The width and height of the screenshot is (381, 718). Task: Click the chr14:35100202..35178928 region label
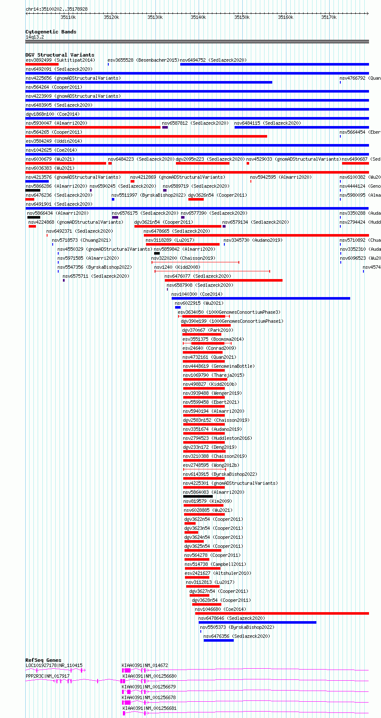[x=57, y=9]
